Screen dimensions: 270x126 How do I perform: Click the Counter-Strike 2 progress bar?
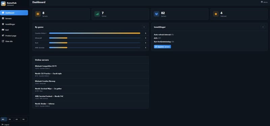point(95,33)
